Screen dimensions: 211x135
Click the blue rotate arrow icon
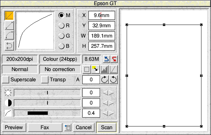(107, 59)
